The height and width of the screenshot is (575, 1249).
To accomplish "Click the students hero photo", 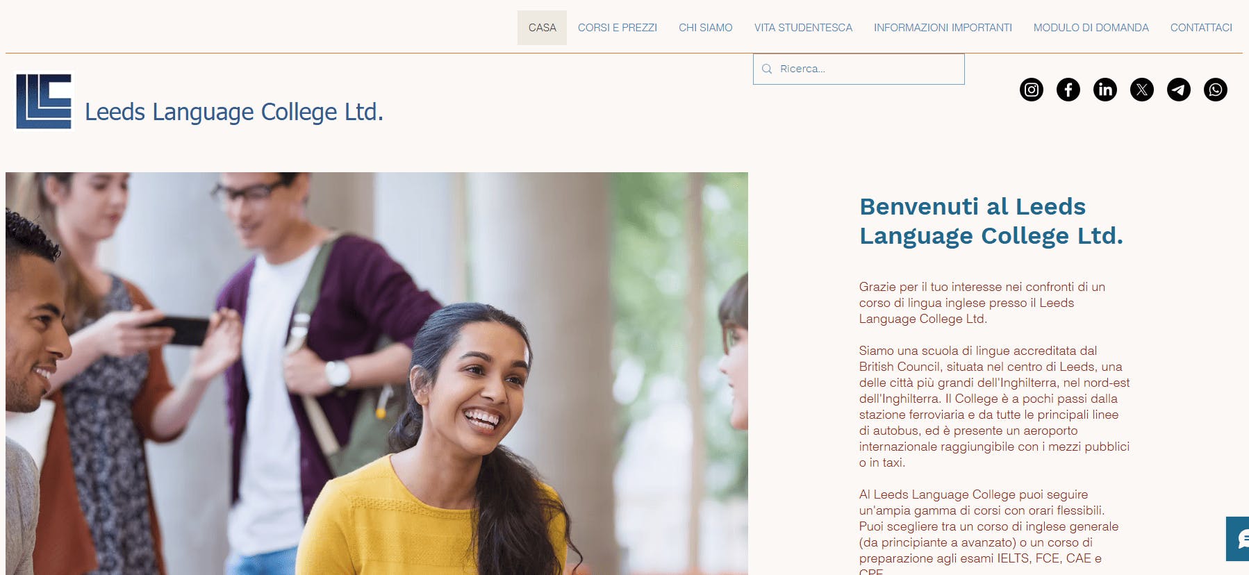I will [377, 374].
